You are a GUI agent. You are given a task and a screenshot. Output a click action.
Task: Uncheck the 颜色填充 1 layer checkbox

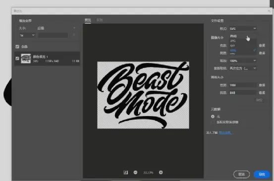tap(17, 59)
